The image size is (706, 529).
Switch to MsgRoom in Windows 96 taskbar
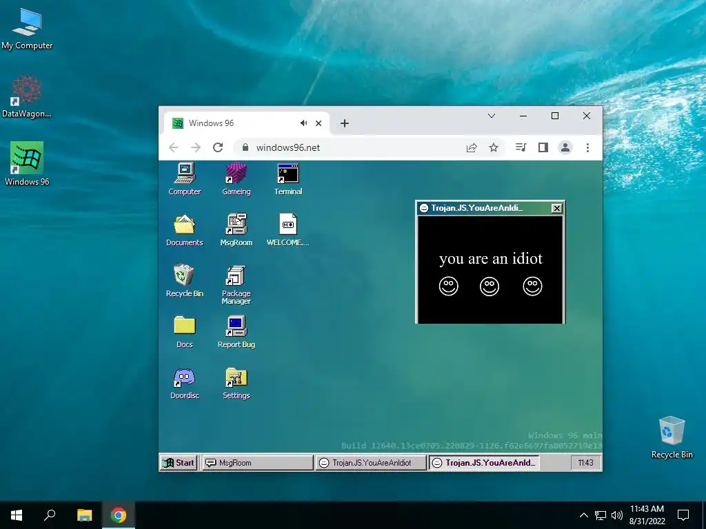pyautogui.click(x=257, y=462)
